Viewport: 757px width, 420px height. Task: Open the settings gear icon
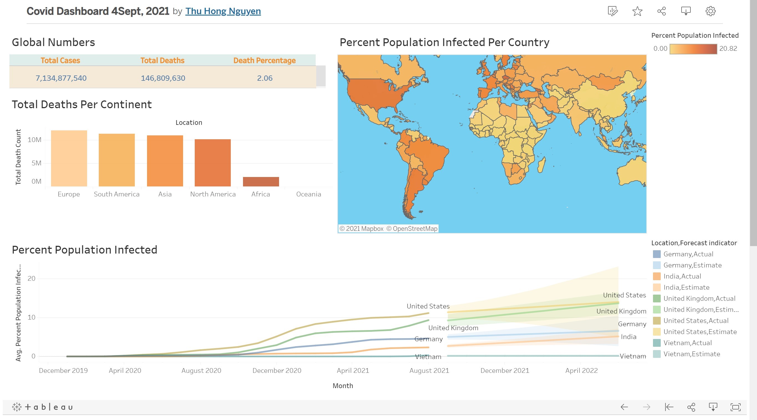coord(710,11)
